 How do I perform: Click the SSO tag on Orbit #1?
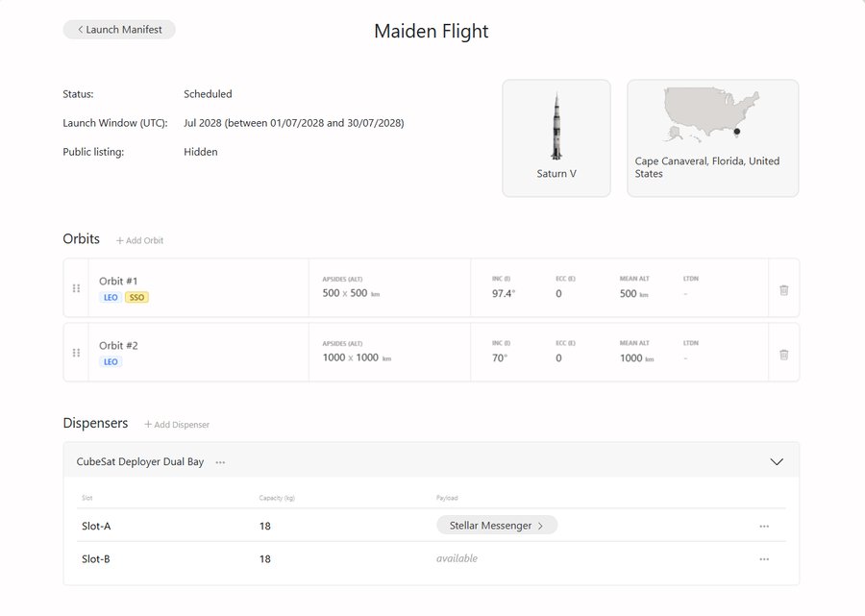[x=136, y=297]
